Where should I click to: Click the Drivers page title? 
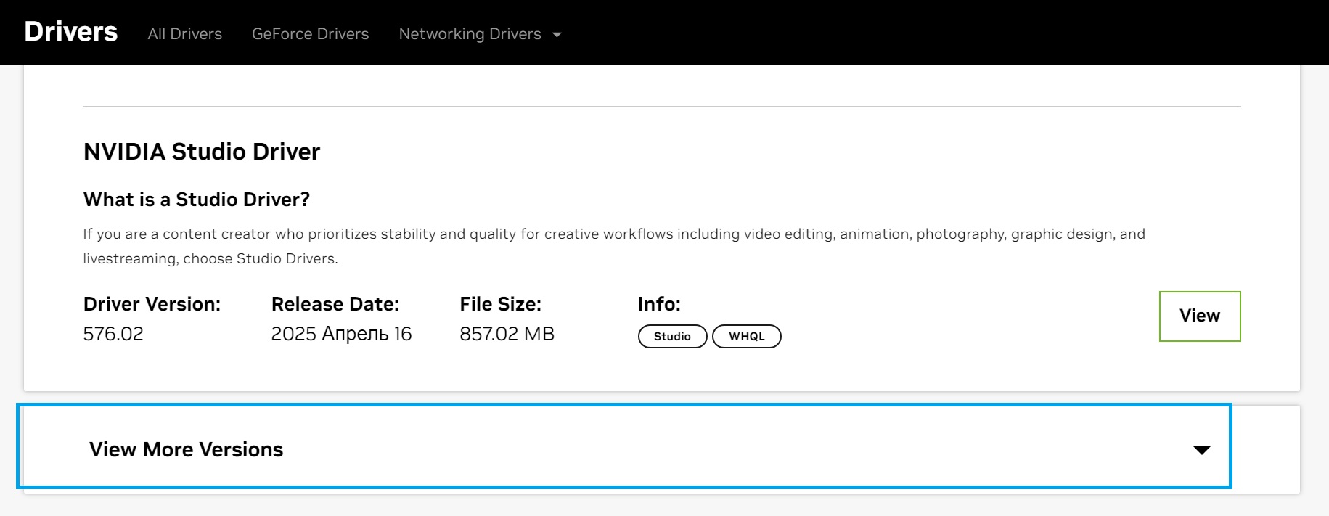70,32
